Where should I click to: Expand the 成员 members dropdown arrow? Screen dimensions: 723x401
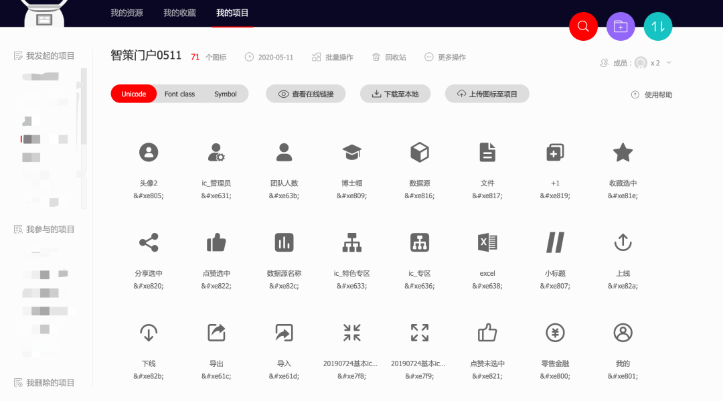pos(669,63)
